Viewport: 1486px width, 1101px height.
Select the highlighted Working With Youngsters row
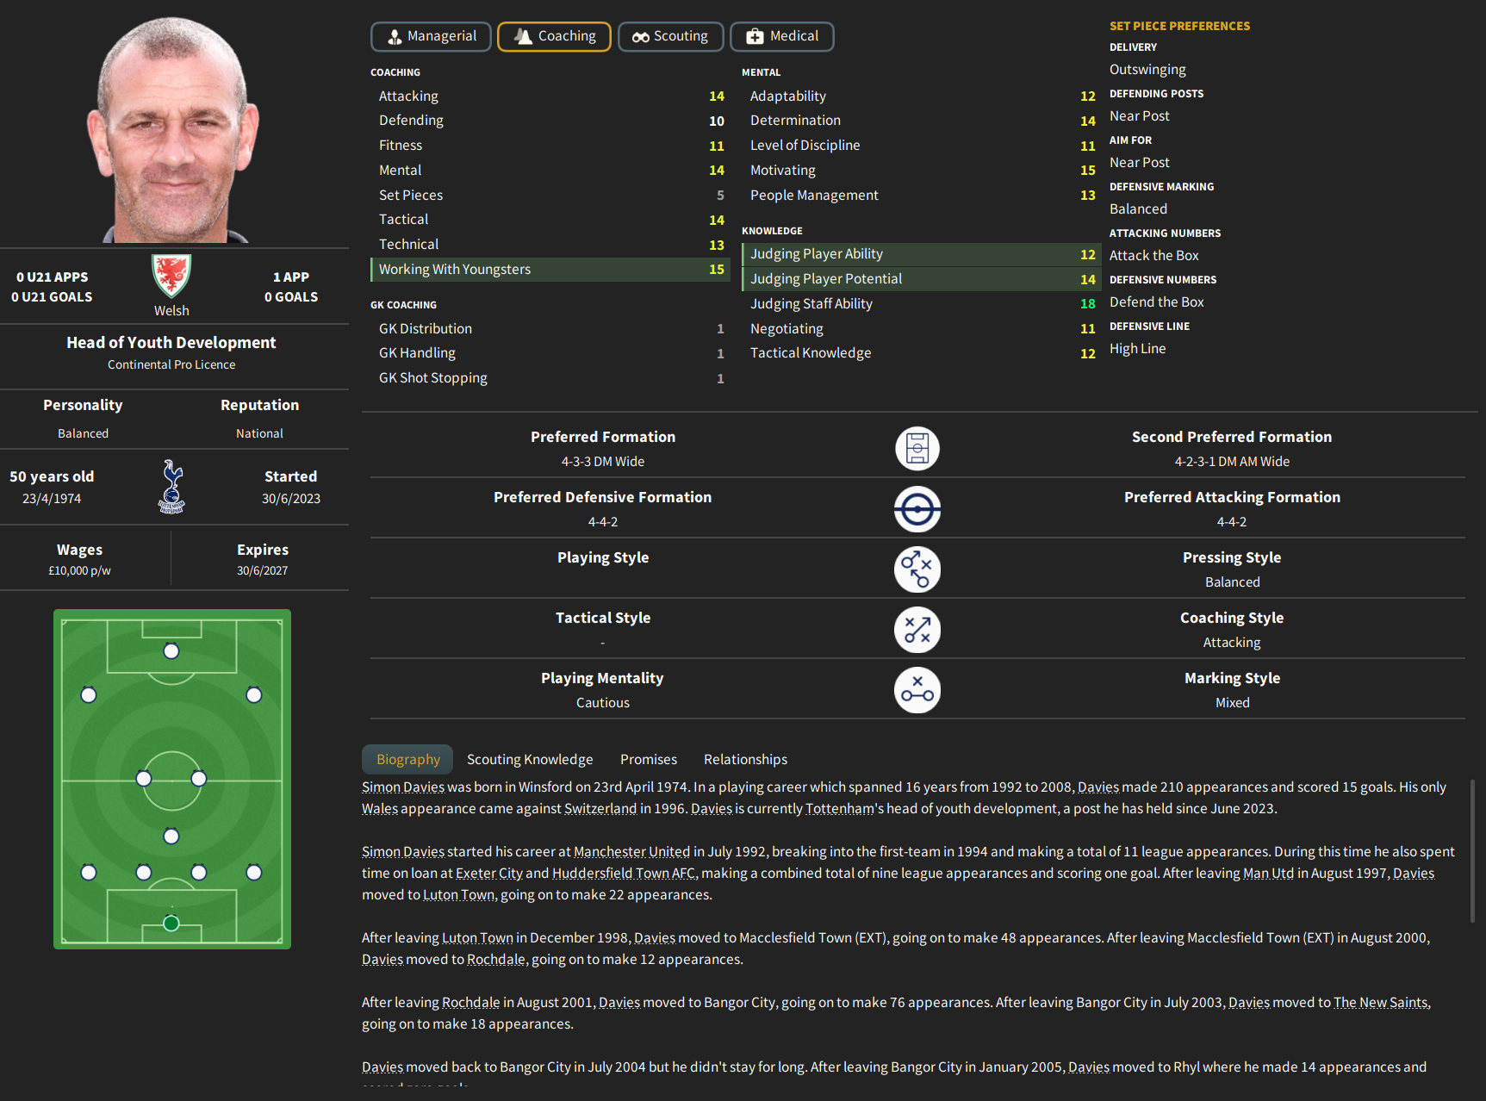(x=550, y=270)
